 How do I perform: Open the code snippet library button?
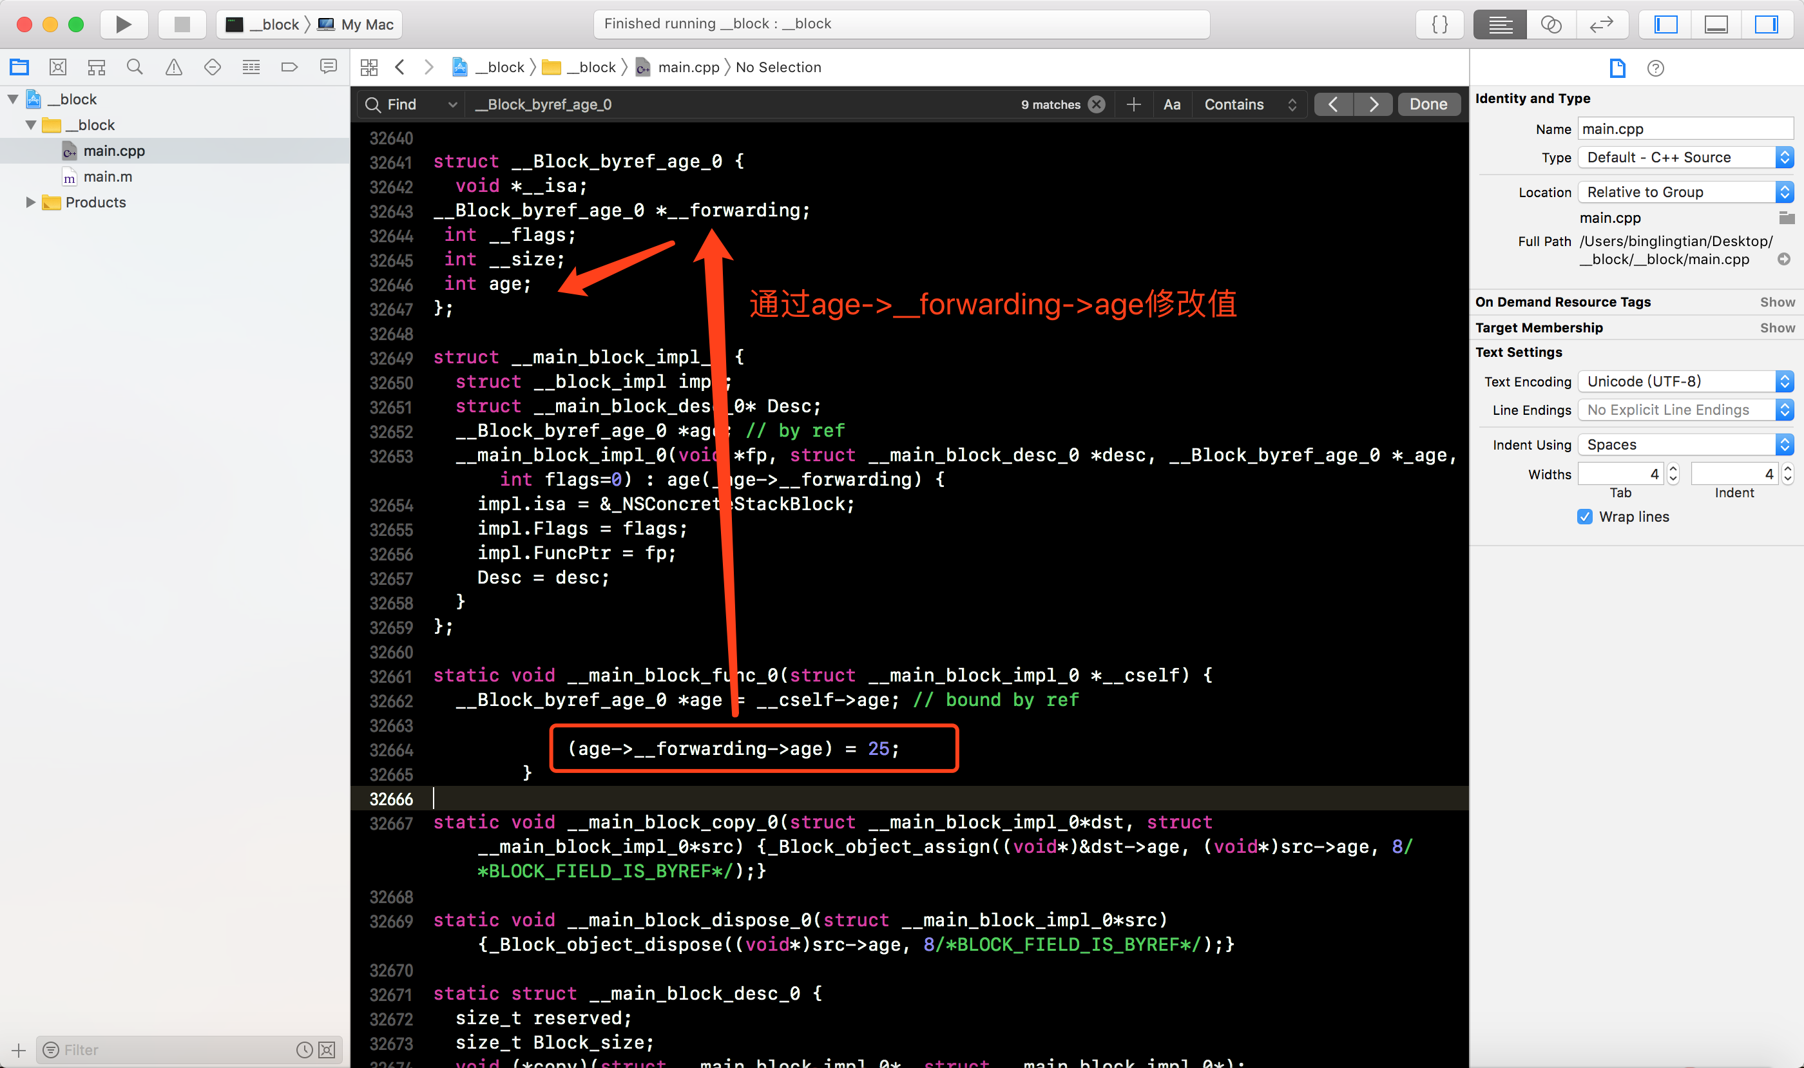(x=1440, y=24)
